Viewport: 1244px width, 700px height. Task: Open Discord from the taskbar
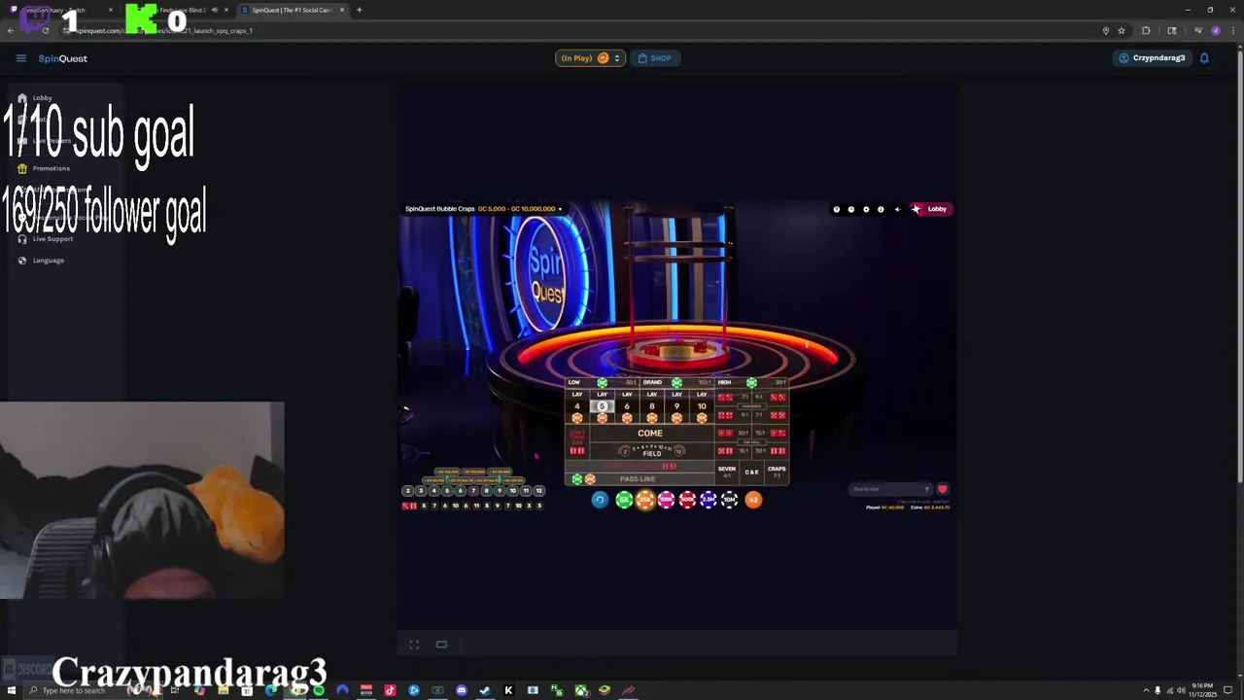pyautogui.click(x=462, y=690)
